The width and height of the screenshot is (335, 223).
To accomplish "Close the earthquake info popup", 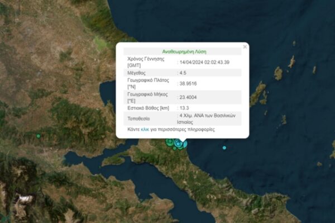I will tap(245, 47).
